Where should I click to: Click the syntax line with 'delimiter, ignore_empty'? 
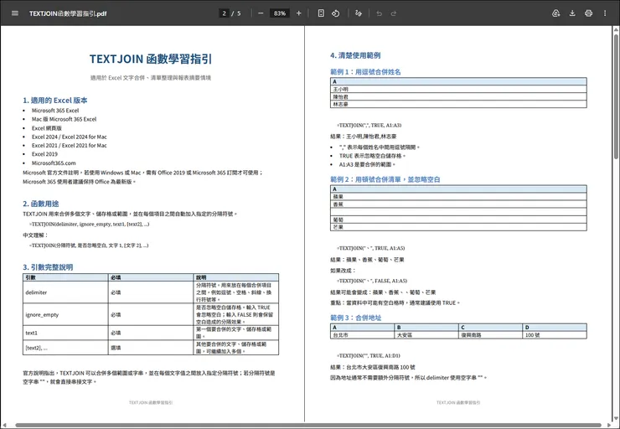89,224
